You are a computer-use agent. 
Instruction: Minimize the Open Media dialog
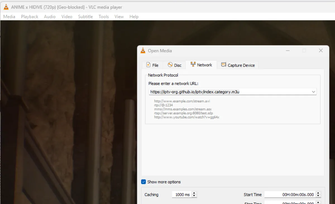click(x=288, y=51)
